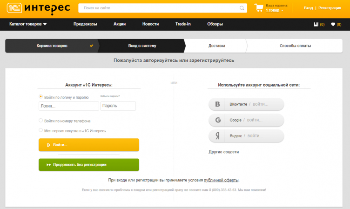350x209 pixels.
Task: Select 'Войти по номеру телефона' option
Action: pyautogui.click(x=41, y=121)
